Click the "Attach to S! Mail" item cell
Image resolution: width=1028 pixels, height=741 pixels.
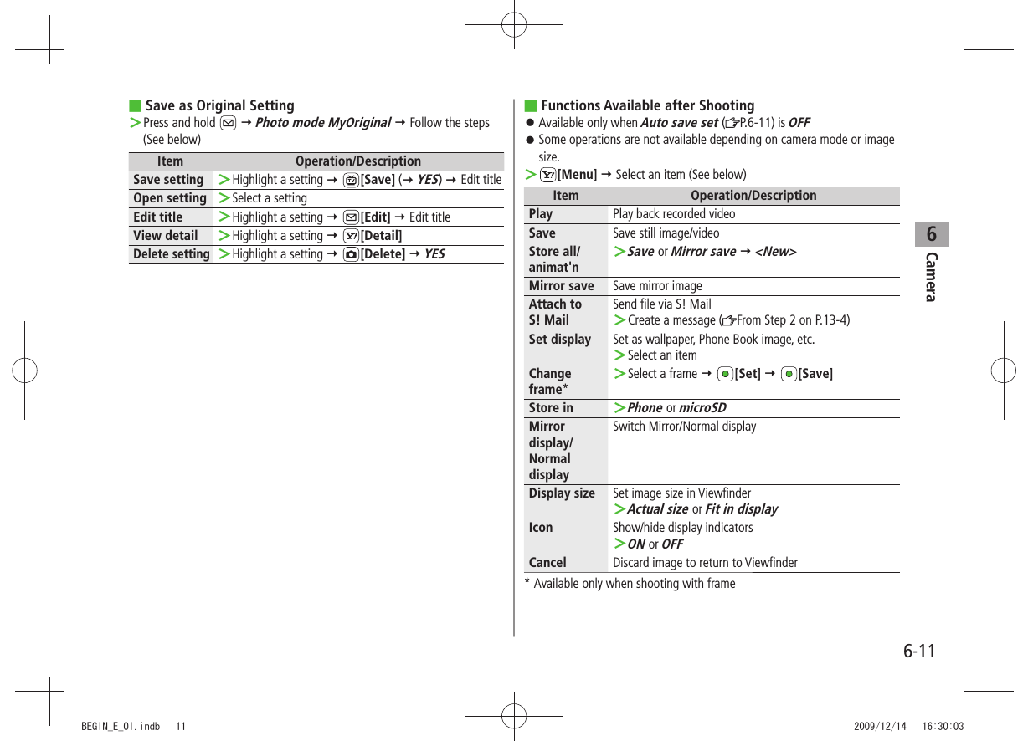click(566, 312)
